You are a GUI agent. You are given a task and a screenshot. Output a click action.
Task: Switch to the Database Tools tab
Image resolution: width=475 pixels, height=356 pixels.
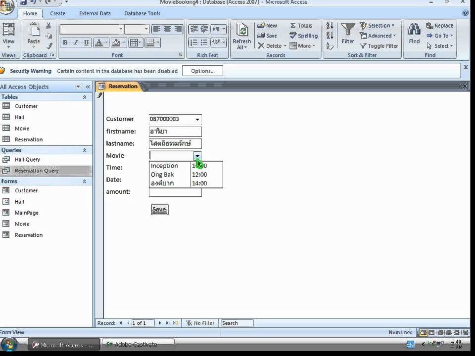[x=142, y=13]
